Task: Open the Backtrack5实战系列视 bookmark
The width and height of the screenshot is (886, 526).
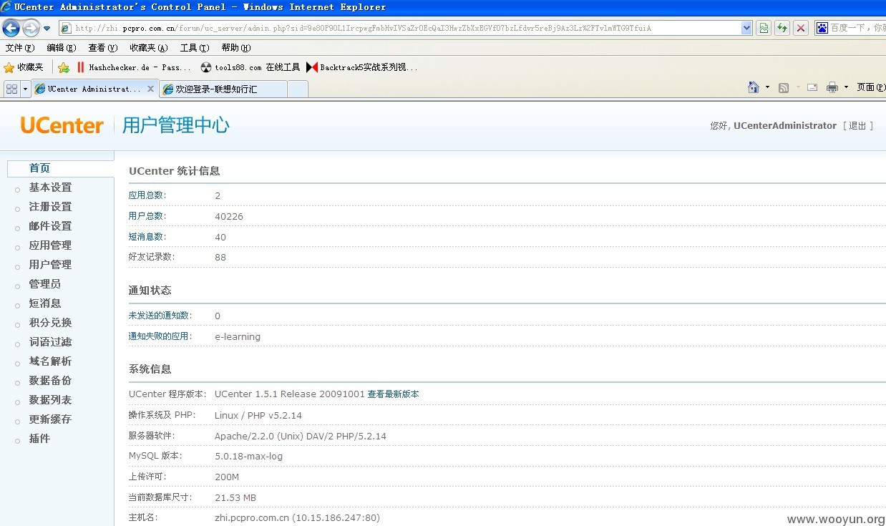Action: (362, 67)
